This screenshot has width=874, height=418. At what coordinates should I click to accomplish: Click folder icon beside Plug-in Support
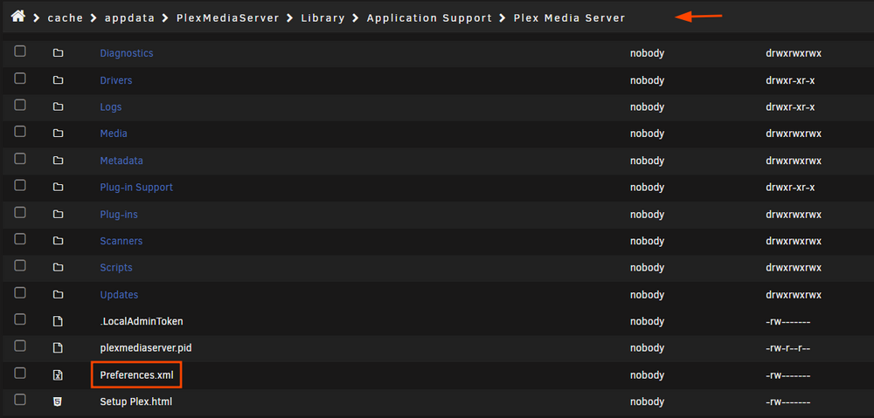[x=58, y=187]
